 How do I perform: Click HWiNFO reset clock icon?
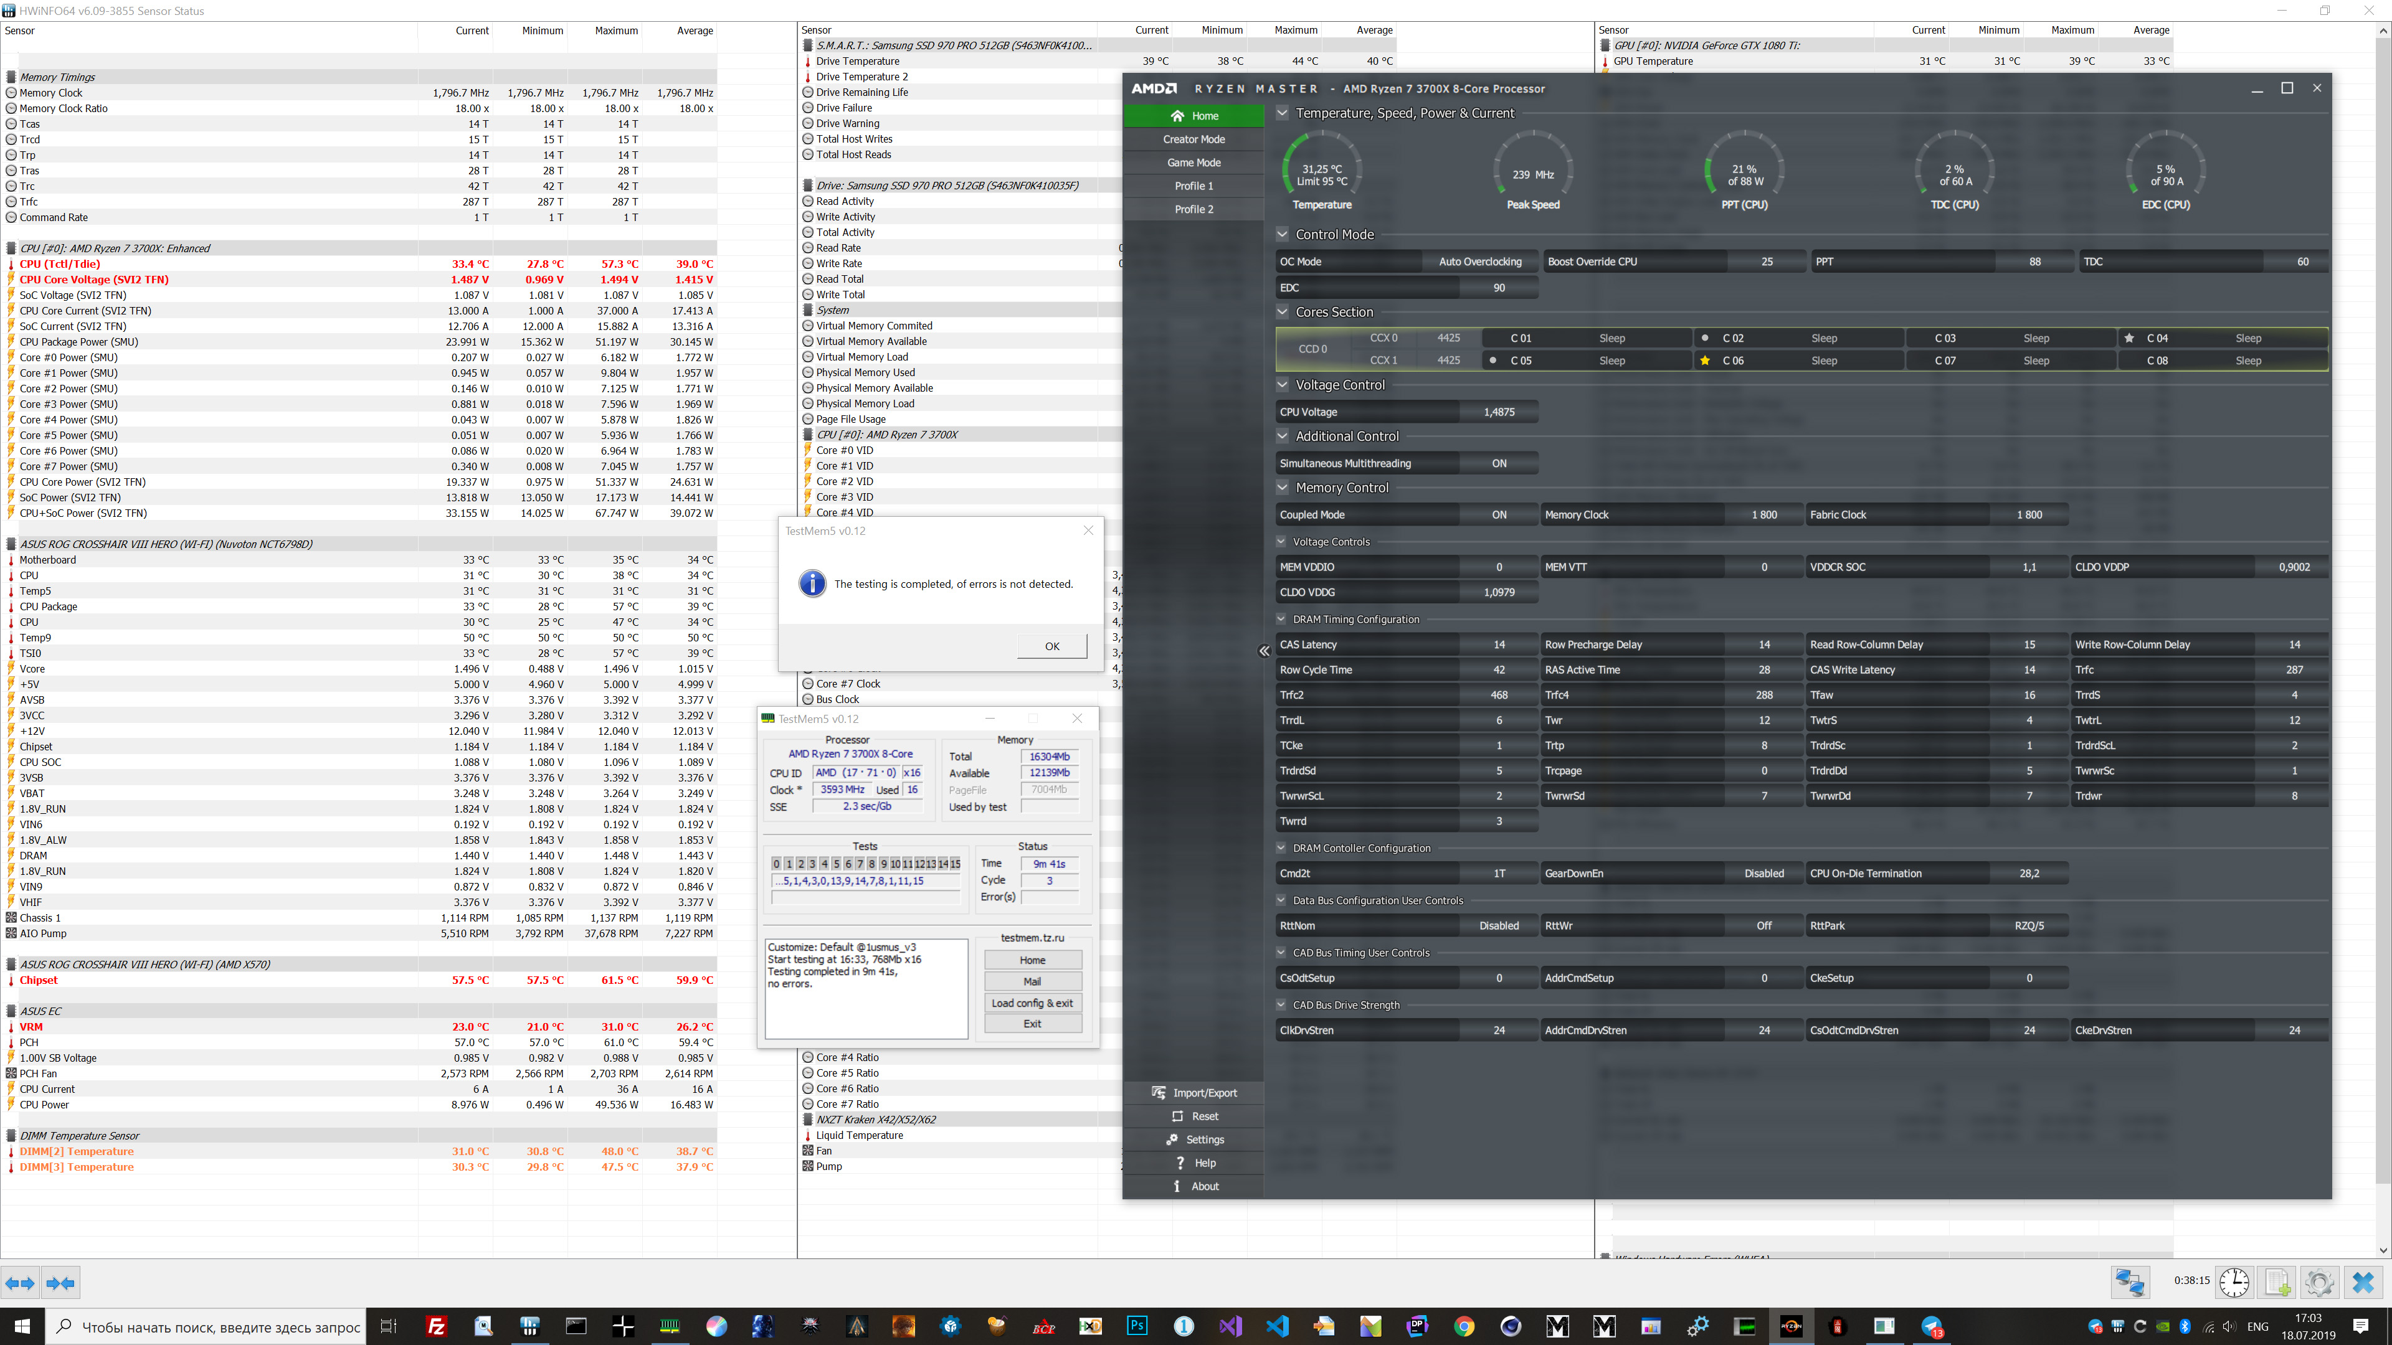[2233, 1283]
